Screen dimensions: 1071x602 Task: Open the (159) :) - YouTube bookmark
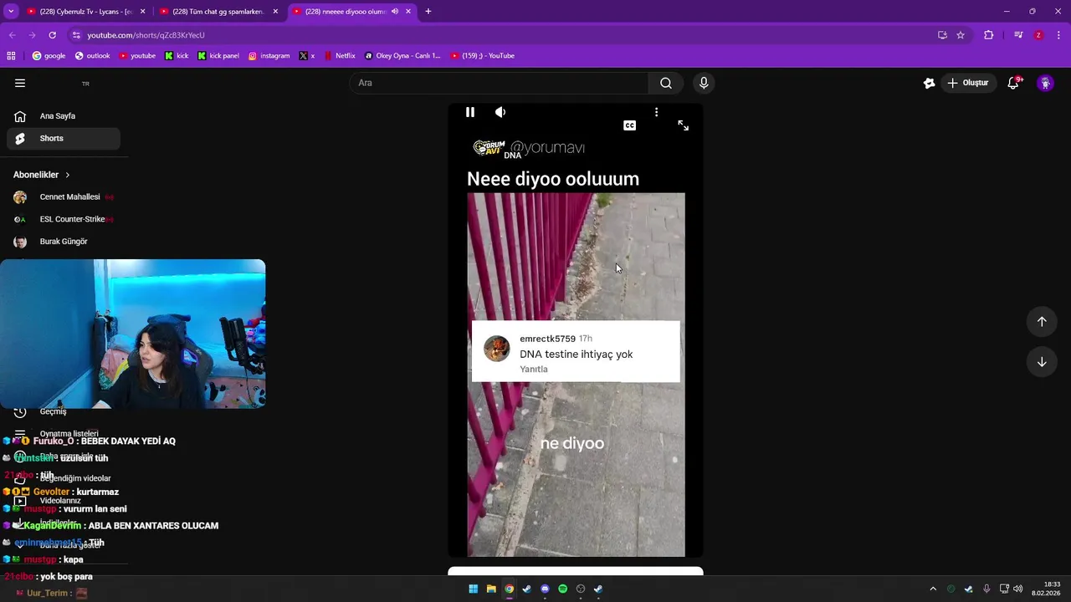point(483,56)
